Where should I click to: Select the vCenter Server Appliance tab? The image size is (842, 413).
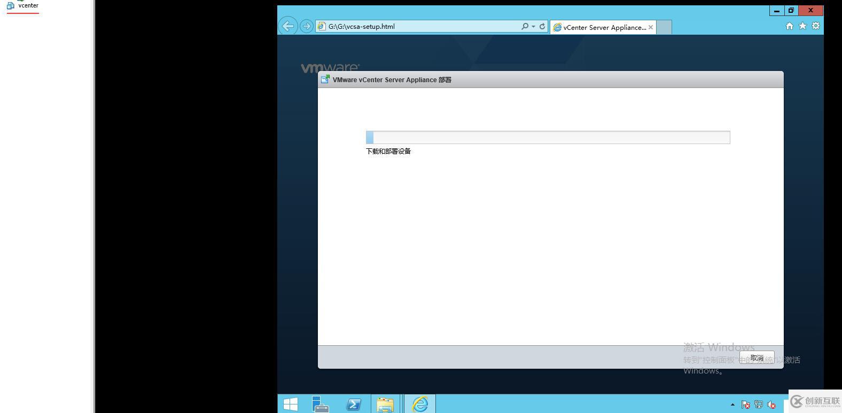click(602, 27)
